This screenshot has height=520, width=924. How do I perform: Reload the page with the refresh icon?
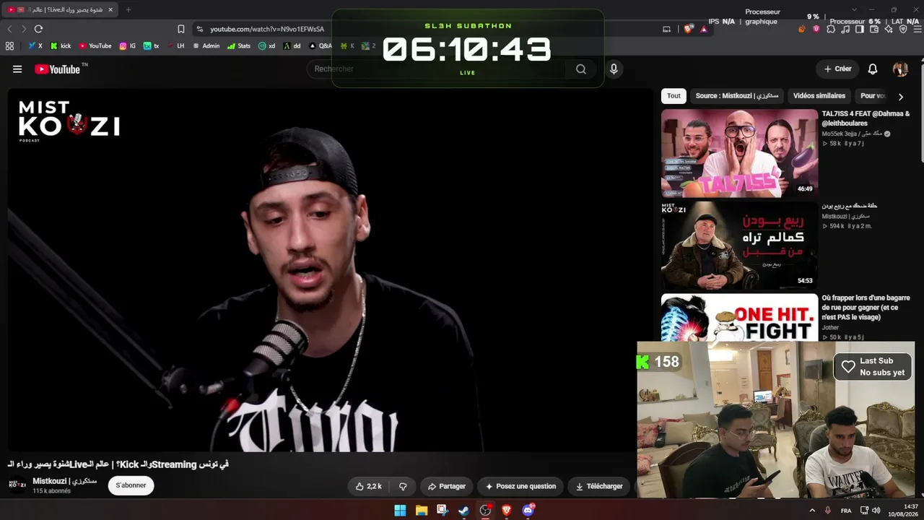pyautogui.click(x=38, y=29)
